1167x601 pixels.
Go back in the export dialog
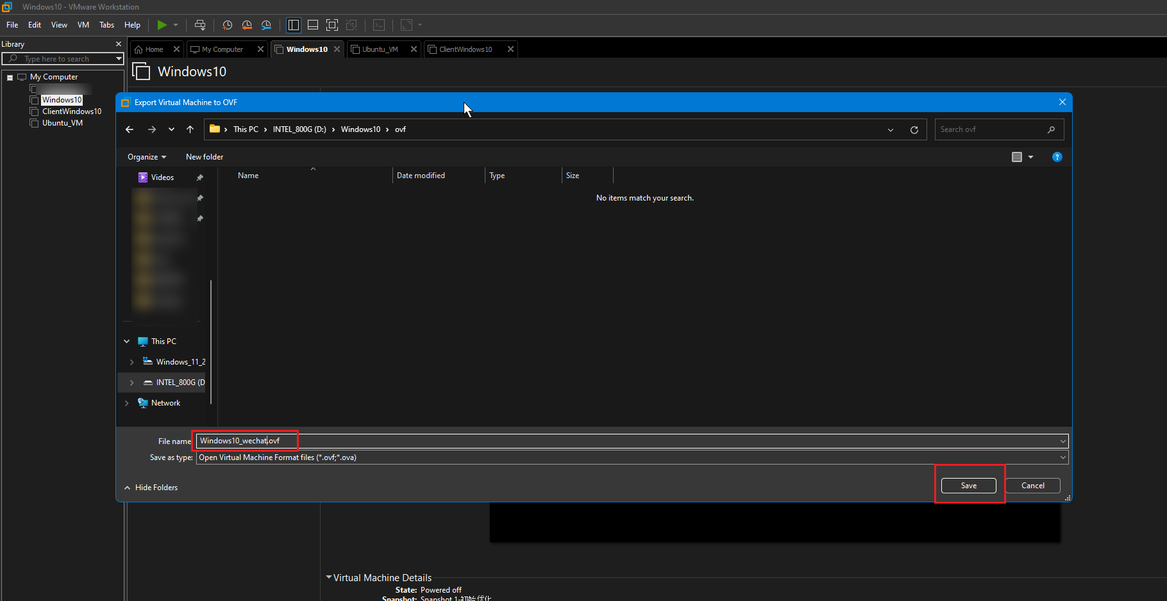point(130,129)
